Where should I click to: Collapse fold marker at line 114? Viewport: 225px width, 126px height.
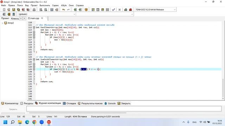[x=34, y=32]
